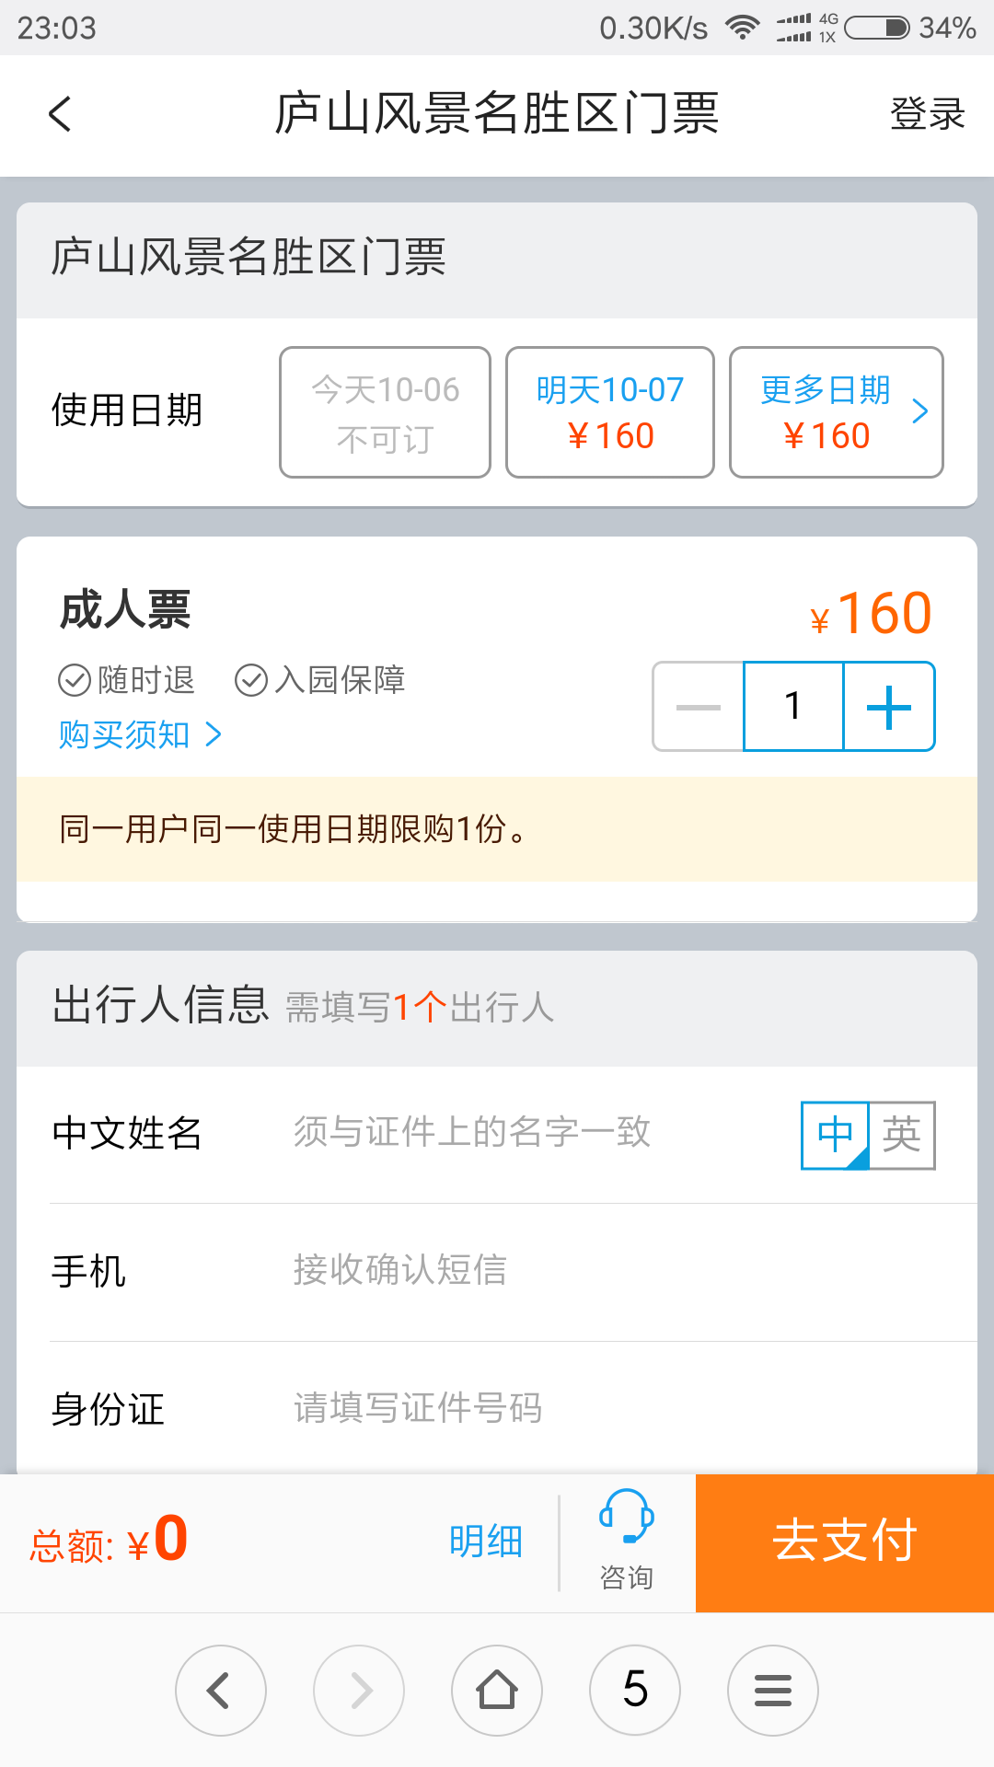The height and width of the screenshot is (1767, 994).
Task: Tap 登录 to log in
Action: tap(927, 115)
